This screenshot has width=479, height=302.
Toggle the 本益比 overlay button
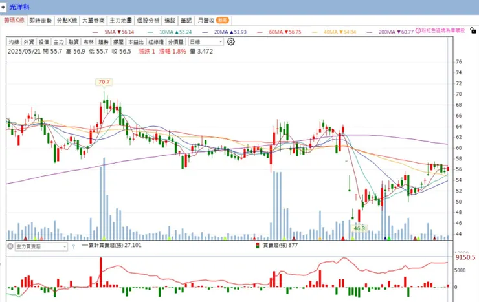coord(136,42)
